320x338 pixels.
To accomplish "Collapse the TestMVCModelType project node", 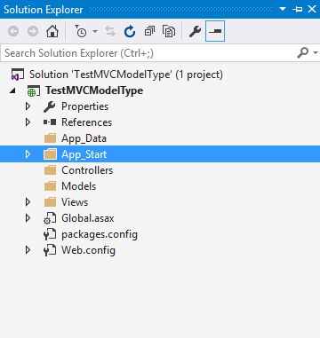I will pos(12,90).
